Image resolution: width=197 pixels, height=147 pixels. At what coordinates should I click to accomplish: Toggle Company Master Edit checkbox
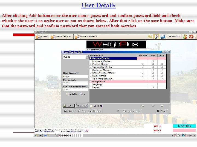pyautogui.click(x=153, y=61)
